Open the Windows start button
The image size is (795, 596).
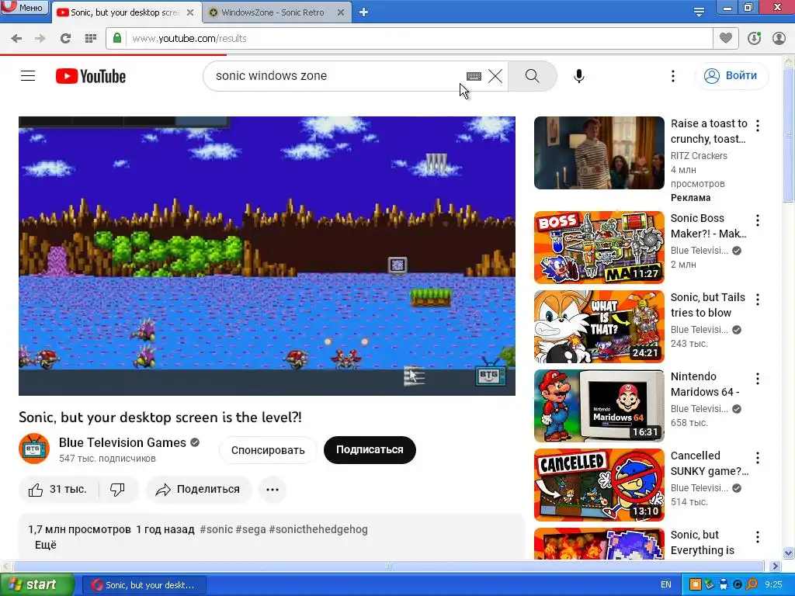[x=36, y=585]
